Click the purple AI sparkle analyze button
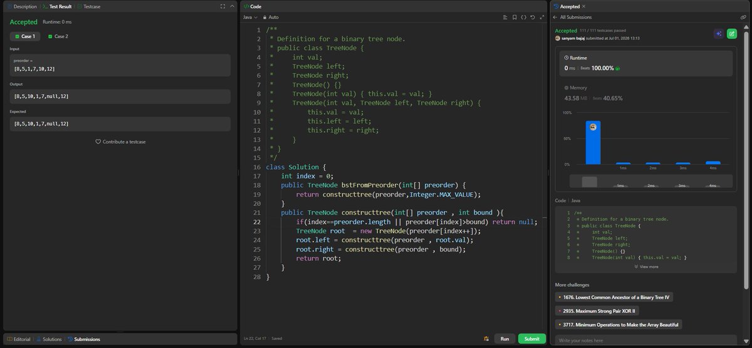Screen dimensions: 752x348 [x=718, y=34]
